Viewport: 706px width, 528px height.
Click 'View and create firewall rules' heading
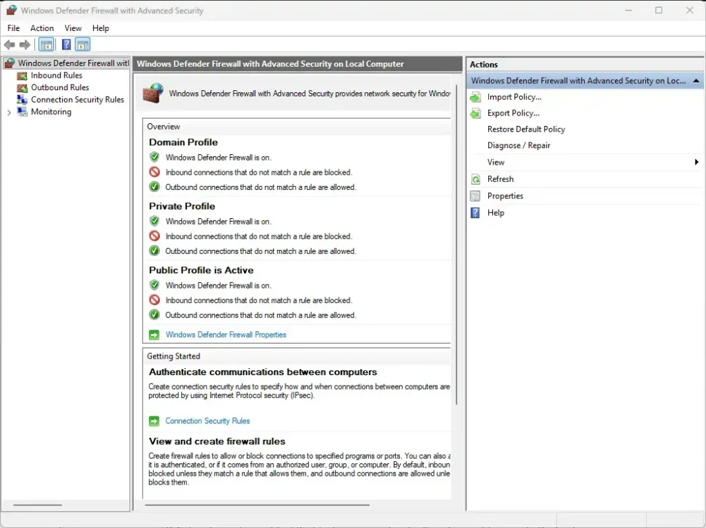tap(217, 442)
